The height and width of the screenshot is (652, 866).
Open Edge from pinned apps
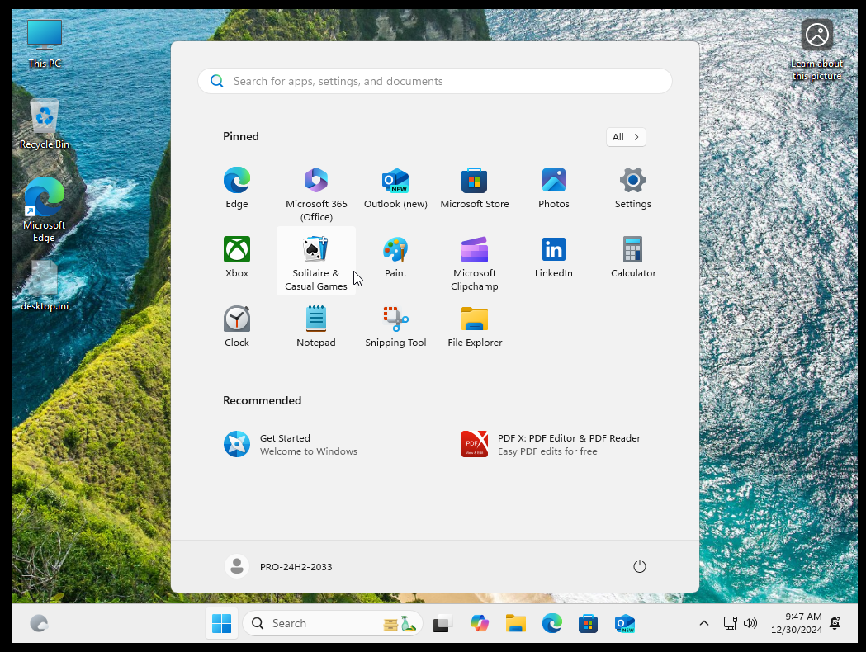[x=236, y=189]
